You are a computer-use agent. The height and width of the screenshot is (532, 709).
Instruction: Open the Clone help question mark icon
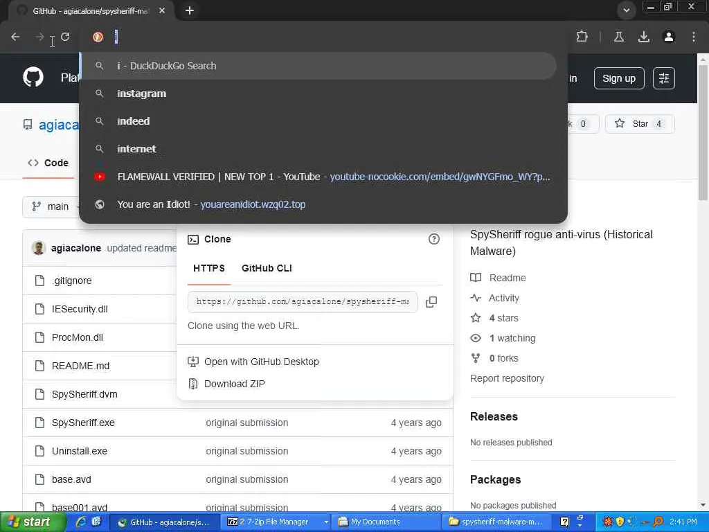pos(433,239)
